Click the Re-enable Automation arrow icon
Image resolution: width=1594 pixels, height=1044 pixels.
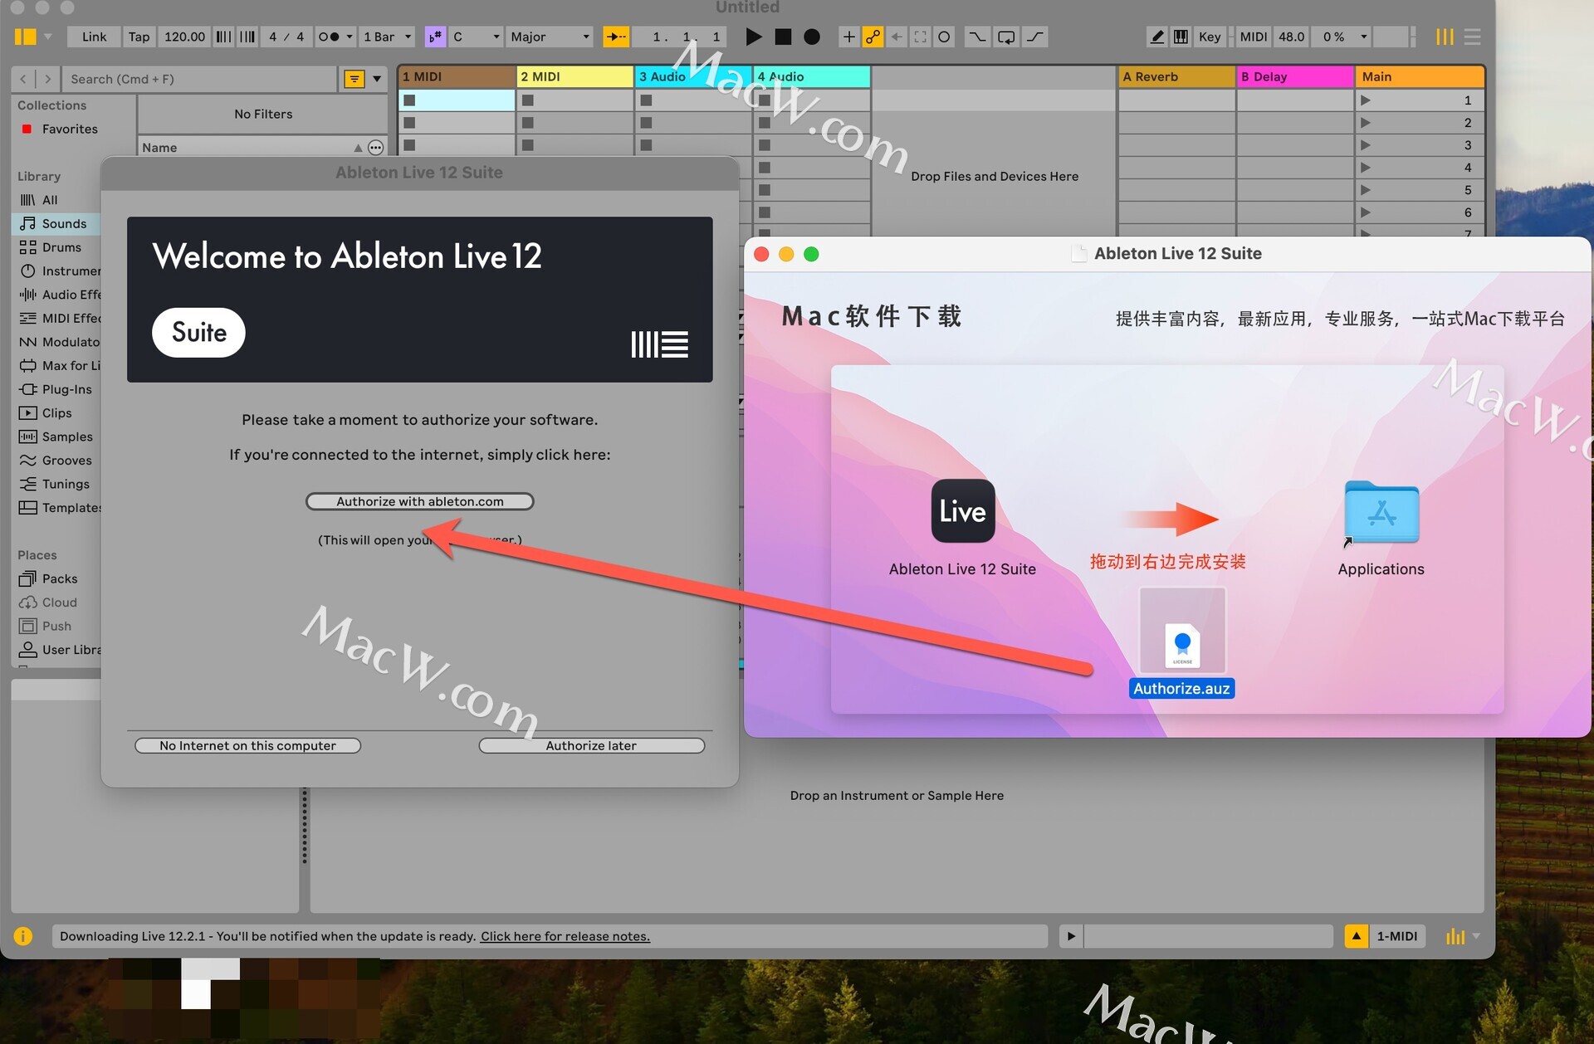pos(897,37)
